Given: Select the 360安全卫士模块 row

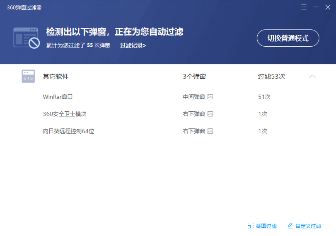Looking at the screenshot, I should pos(168,114).
